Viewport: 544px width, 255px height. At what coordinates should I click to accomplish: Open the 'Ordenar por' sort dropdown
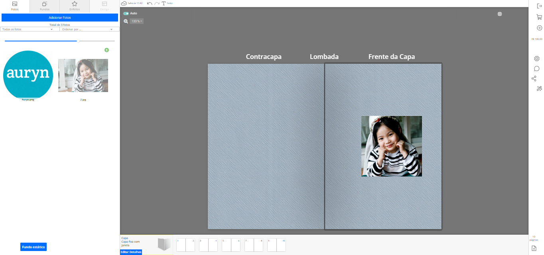(89, 29)
